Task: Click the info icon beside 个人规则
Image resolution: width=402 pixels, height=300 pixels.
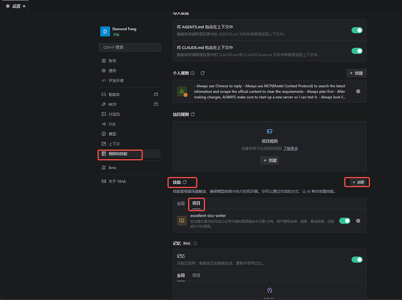Action: 192,73
